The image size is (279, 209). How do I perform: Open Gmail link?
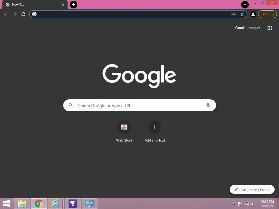[x=240, y=28]
